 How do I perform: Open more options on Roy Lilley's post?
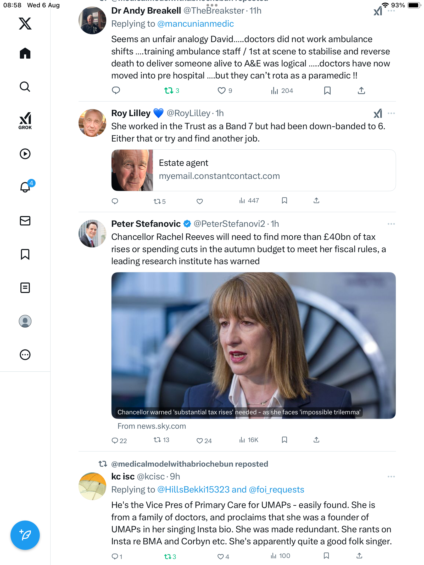click(x=391, y=113)
